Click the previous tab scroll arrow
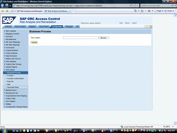The width and height of the screenshot is (177, 133). tap(146, 27)
